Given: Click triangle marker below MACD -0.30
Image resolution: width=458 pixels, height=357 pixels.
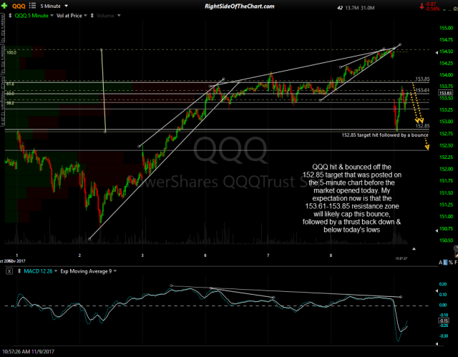Looking at the screenshot, I should [x=437, y=344].
